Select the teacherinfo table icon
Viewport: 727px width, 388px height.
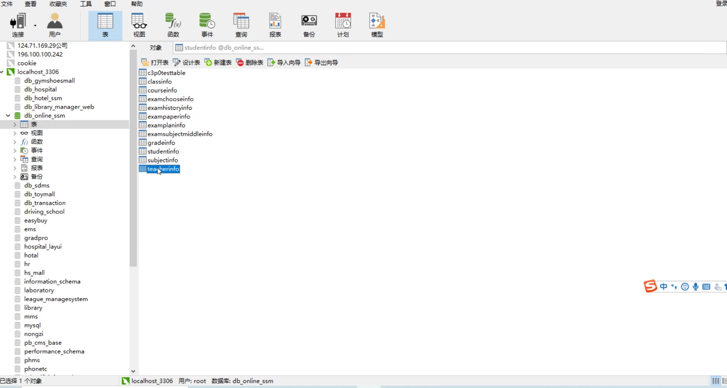[x=143, y=169]
